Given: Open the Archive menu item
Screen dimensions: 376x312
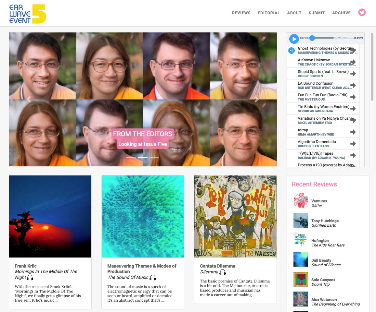Looking at the screenshot, I should pos(341,13).
